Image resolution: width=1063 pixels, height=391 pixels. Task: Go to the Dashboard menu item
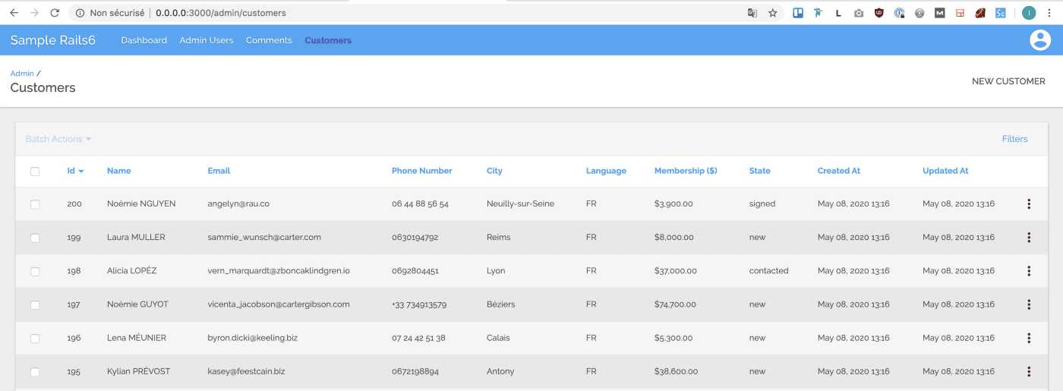point(144,40)
